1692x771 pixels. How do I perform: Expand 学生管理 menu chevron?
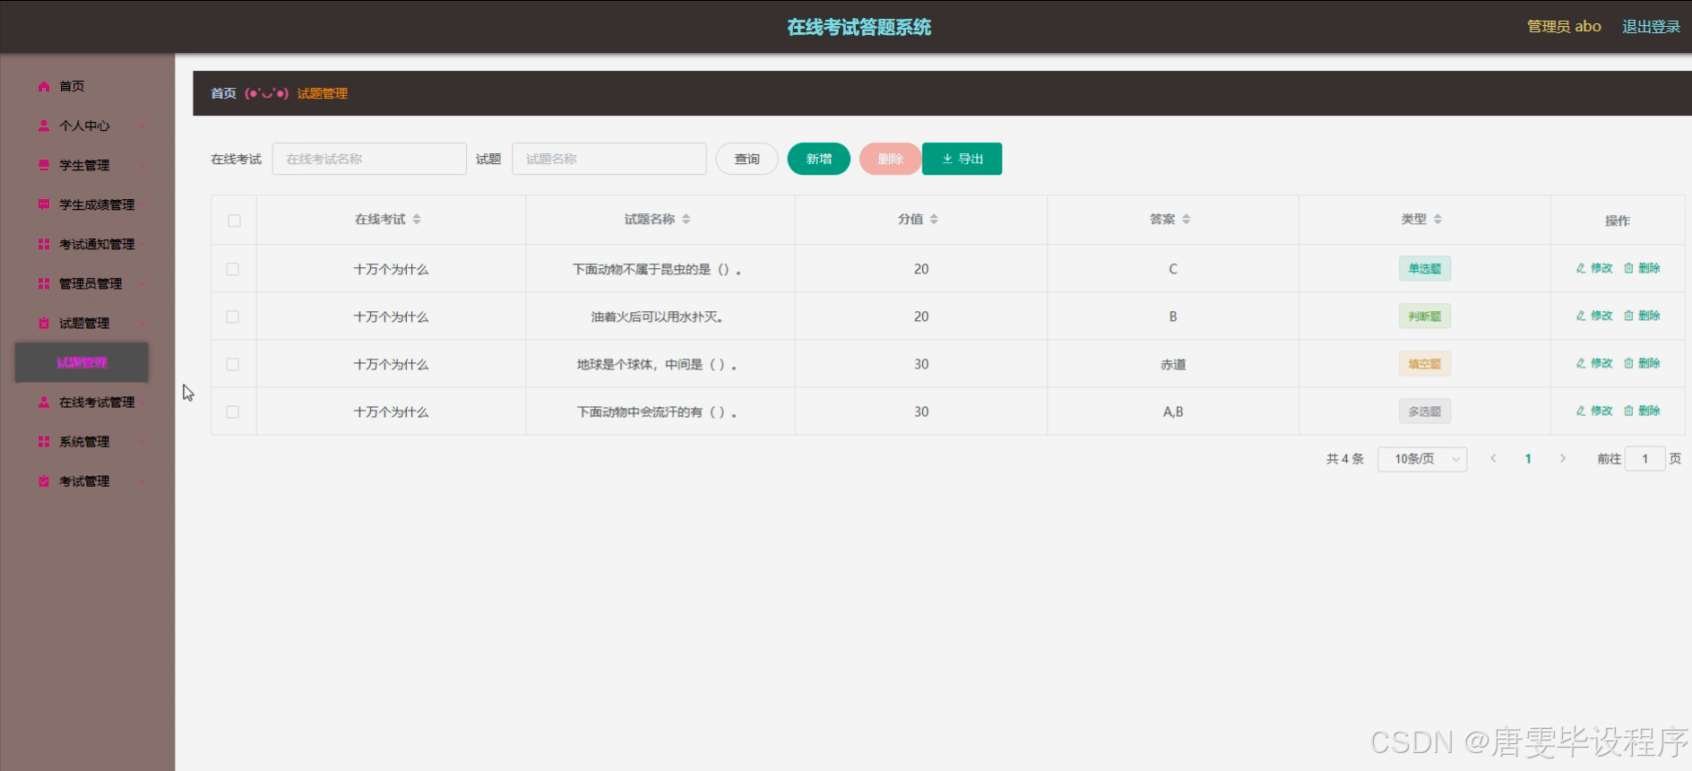tap(142, 165)
